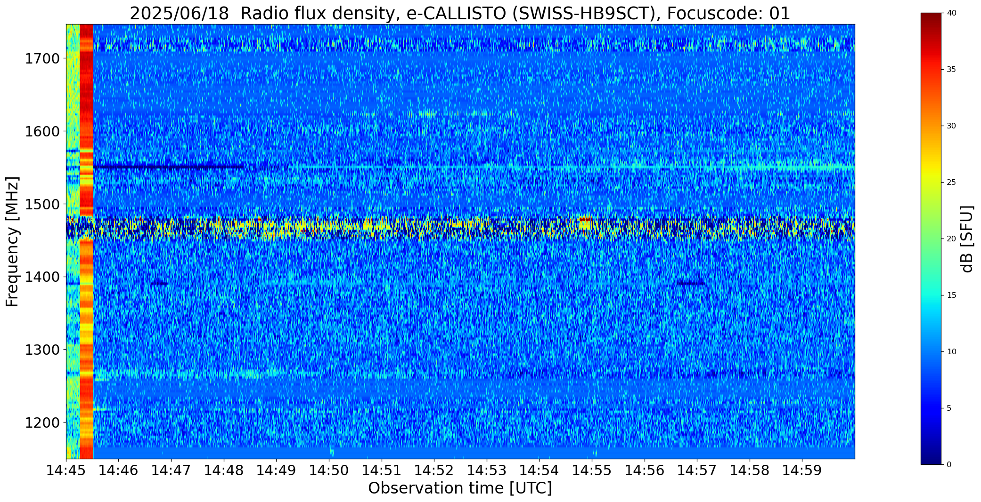Click the 1400 frequency tick label
This screenshot has width=981, height=502.
(42, 277)
